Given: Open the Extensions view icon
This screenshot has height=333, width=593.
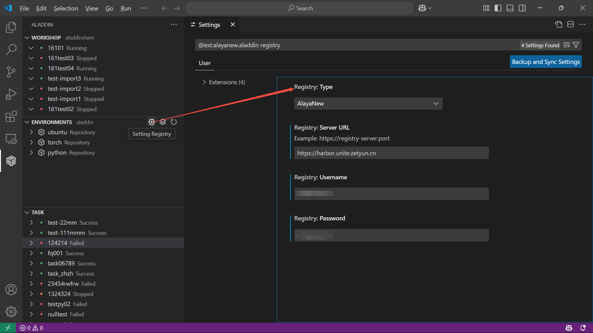Looking at the screenshot, I should tap(11, 116).
